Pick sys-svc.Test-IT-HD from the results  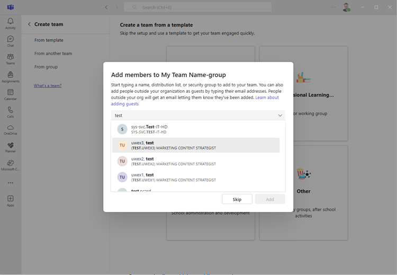pyautogui.click(x=196, y=129)
